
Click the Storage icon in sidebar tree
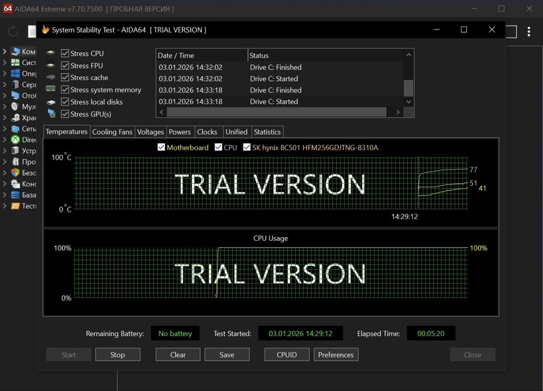(15, 118)
